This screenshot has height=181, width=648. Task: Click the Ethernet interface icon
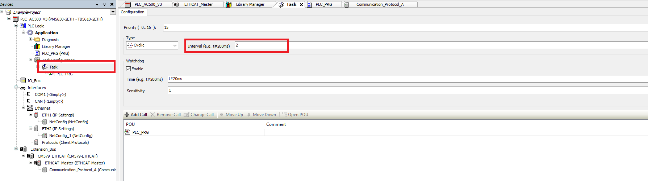30,108
